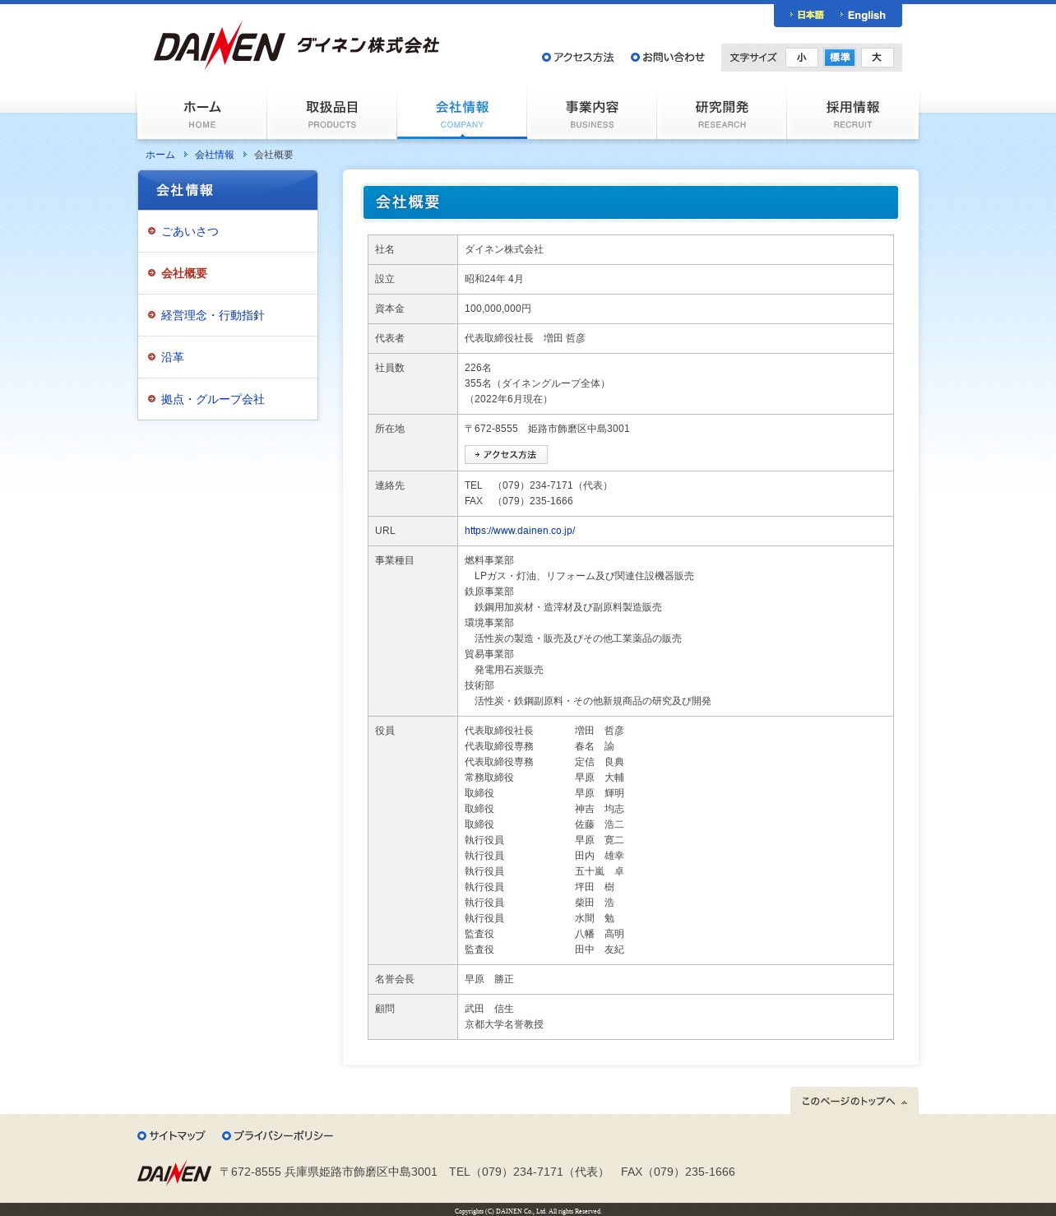Open the 採用情報 RECRUIT tab
Image resolution: width=1056 pixels, height=1216 pixels.
click(853, 114)
